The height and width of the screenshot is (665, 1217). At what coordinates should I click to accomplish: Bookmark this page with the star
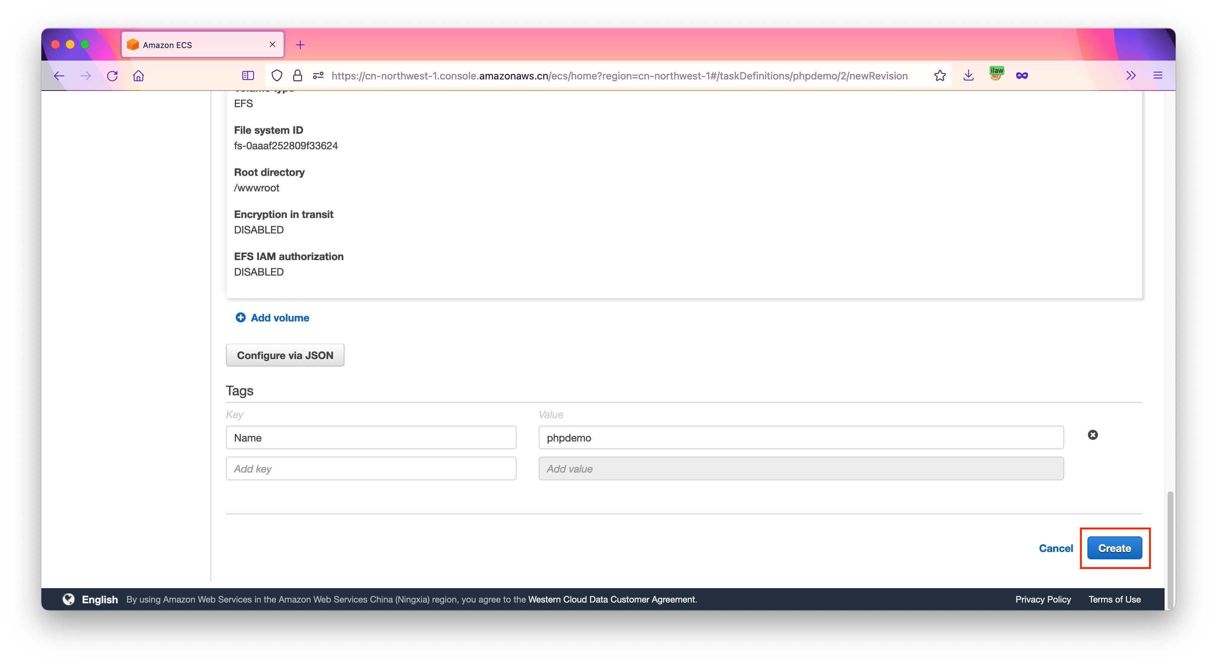940,76
